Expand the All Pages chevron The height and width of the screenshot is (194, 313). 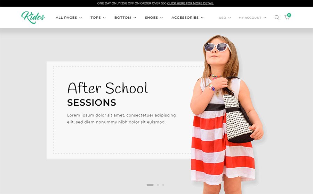click(80, 18)
